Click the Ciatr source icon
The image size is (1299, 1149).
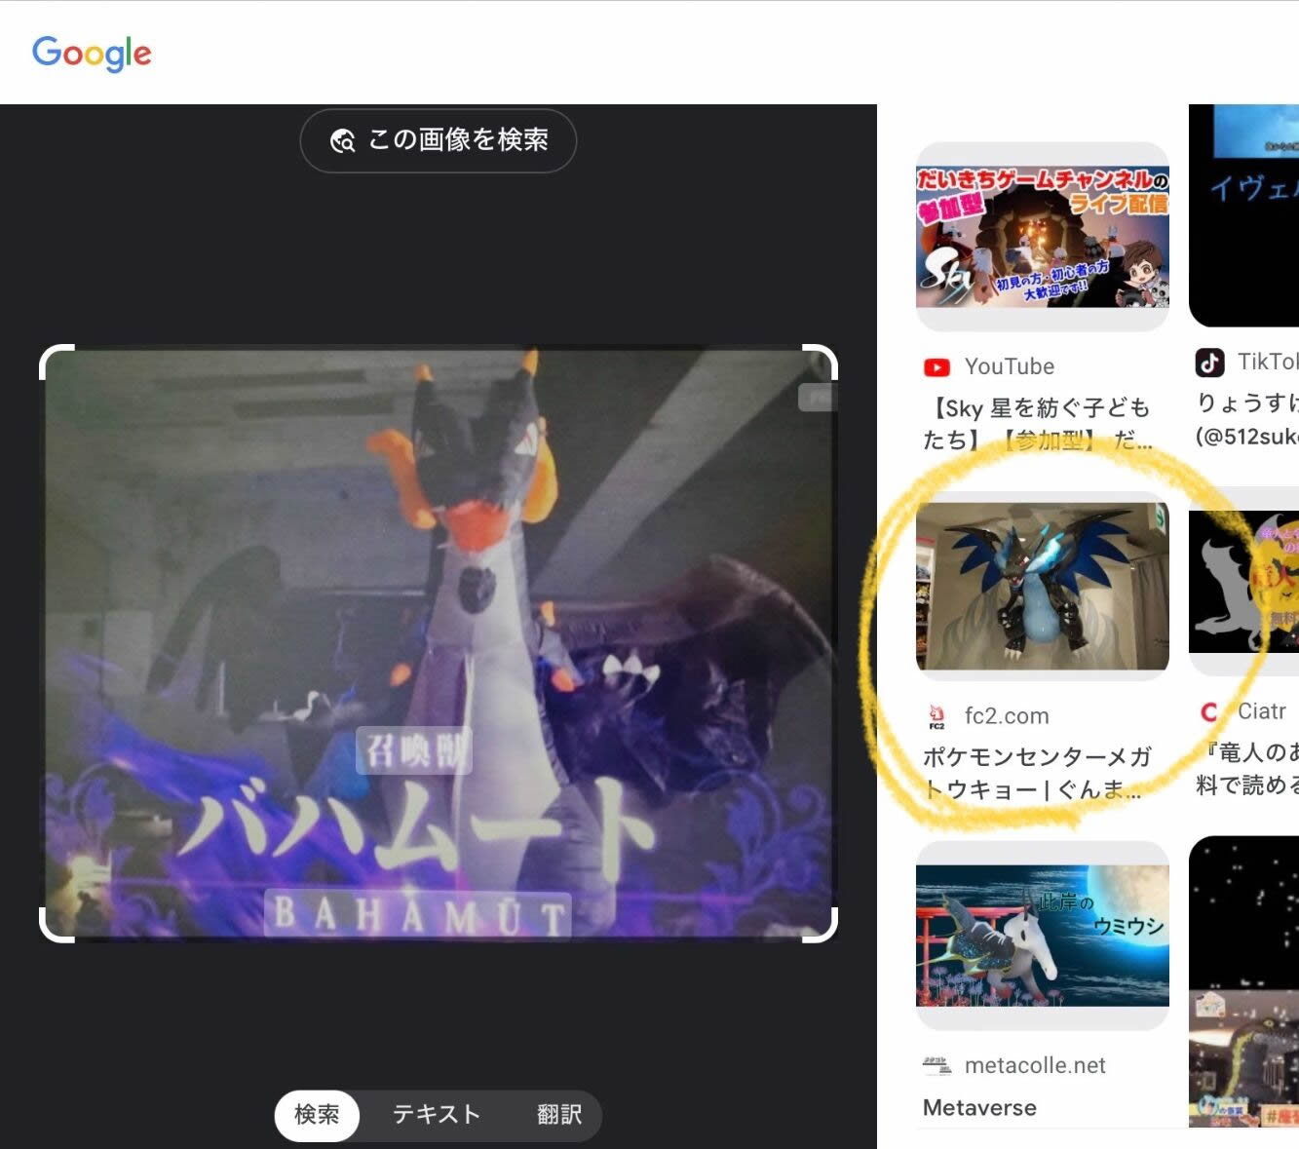coord(1209,712)
